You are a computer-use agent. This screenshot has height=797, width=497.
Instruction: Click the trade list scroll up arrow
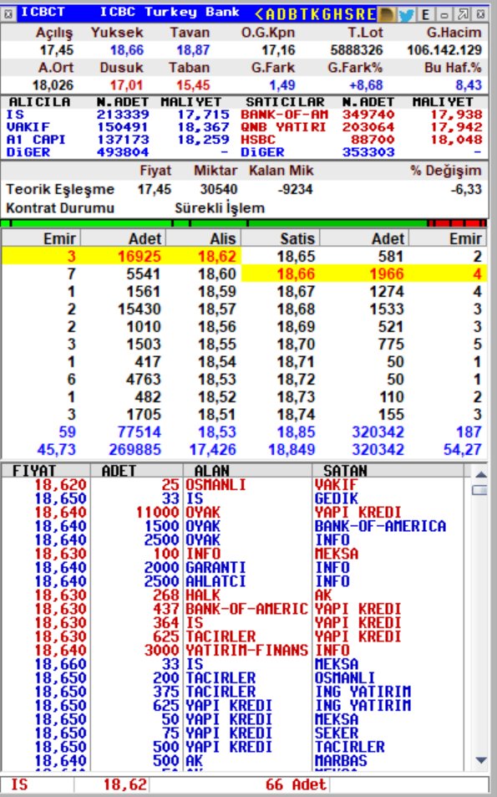(x=480, y=474)
